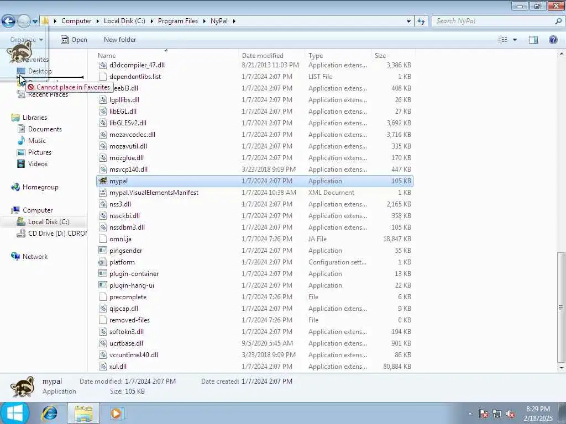Click the platform configuration file icon
The width and height of the screenshot is (566, 424).
click(x=103, y=262)
